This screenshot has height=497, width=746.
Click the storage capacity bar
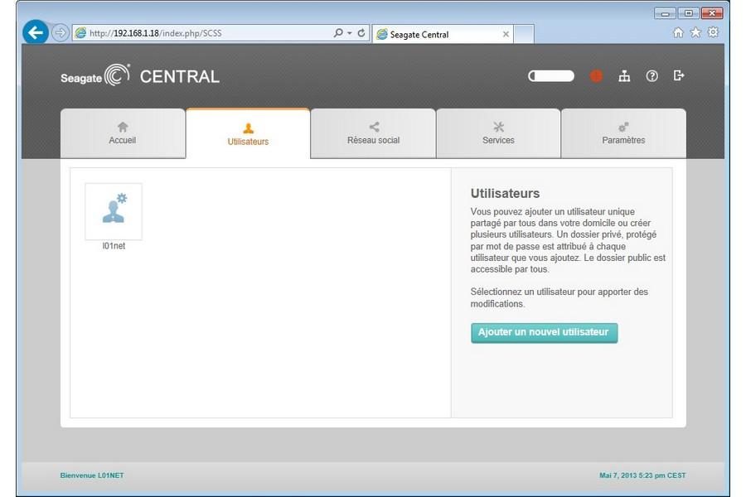point(551,75)
